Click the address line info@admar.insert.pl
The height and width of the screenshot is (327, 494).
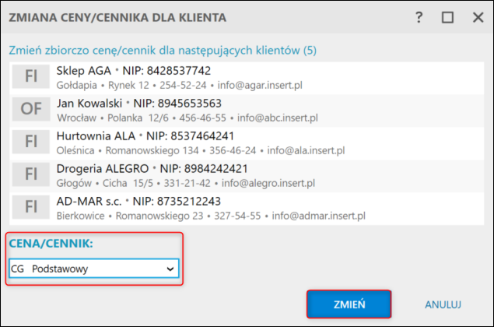(x=318, y=216)
